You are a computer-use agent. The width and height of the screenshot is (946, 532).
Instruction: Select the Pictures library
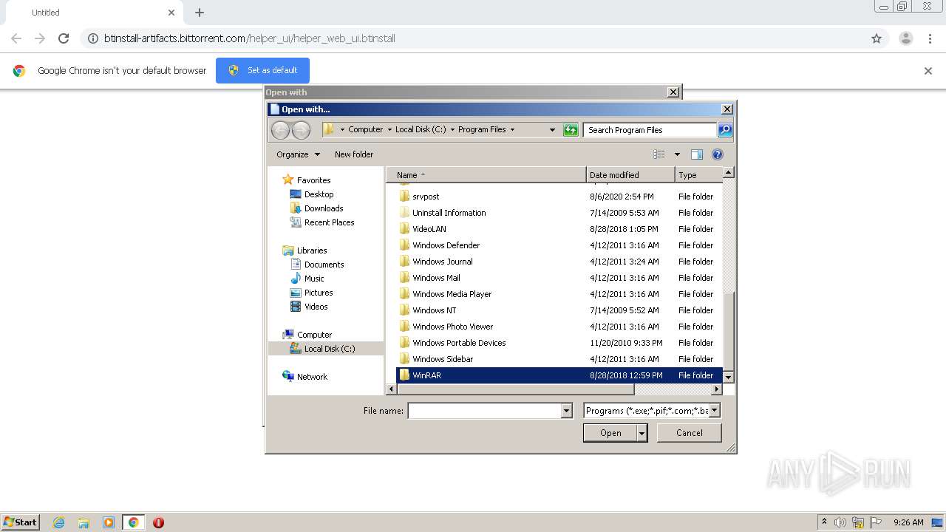coord(319,293)
